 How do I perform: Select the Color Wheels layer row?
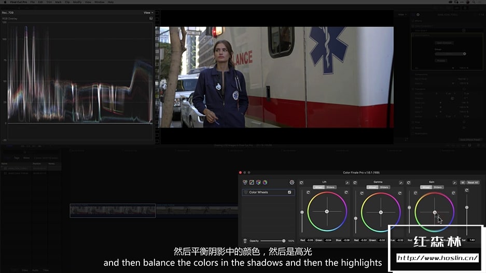pos(269,192)
